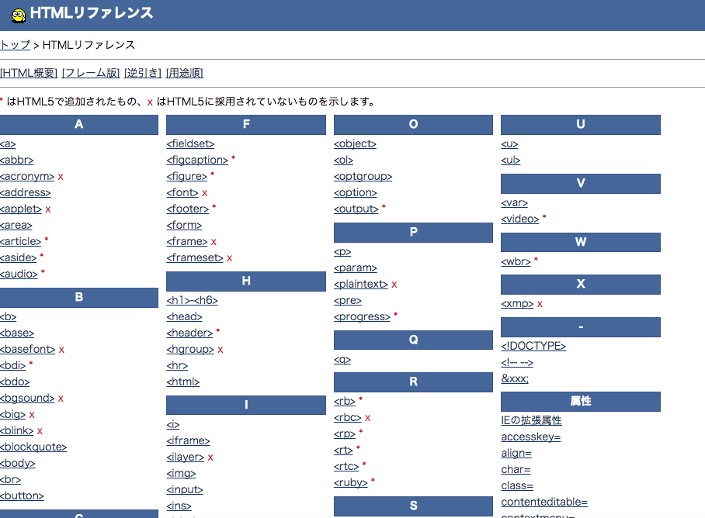The width and height of the screenshot is (705, 518).
Task: Open the <header> tag reference
Action: click(x=189, y=333)
